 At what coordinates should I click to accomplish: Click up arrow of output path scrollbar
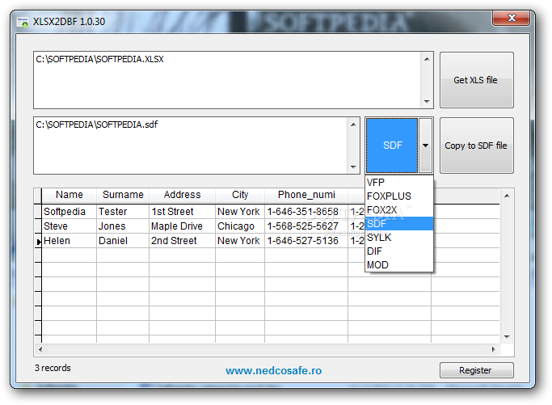pos(353,124)
